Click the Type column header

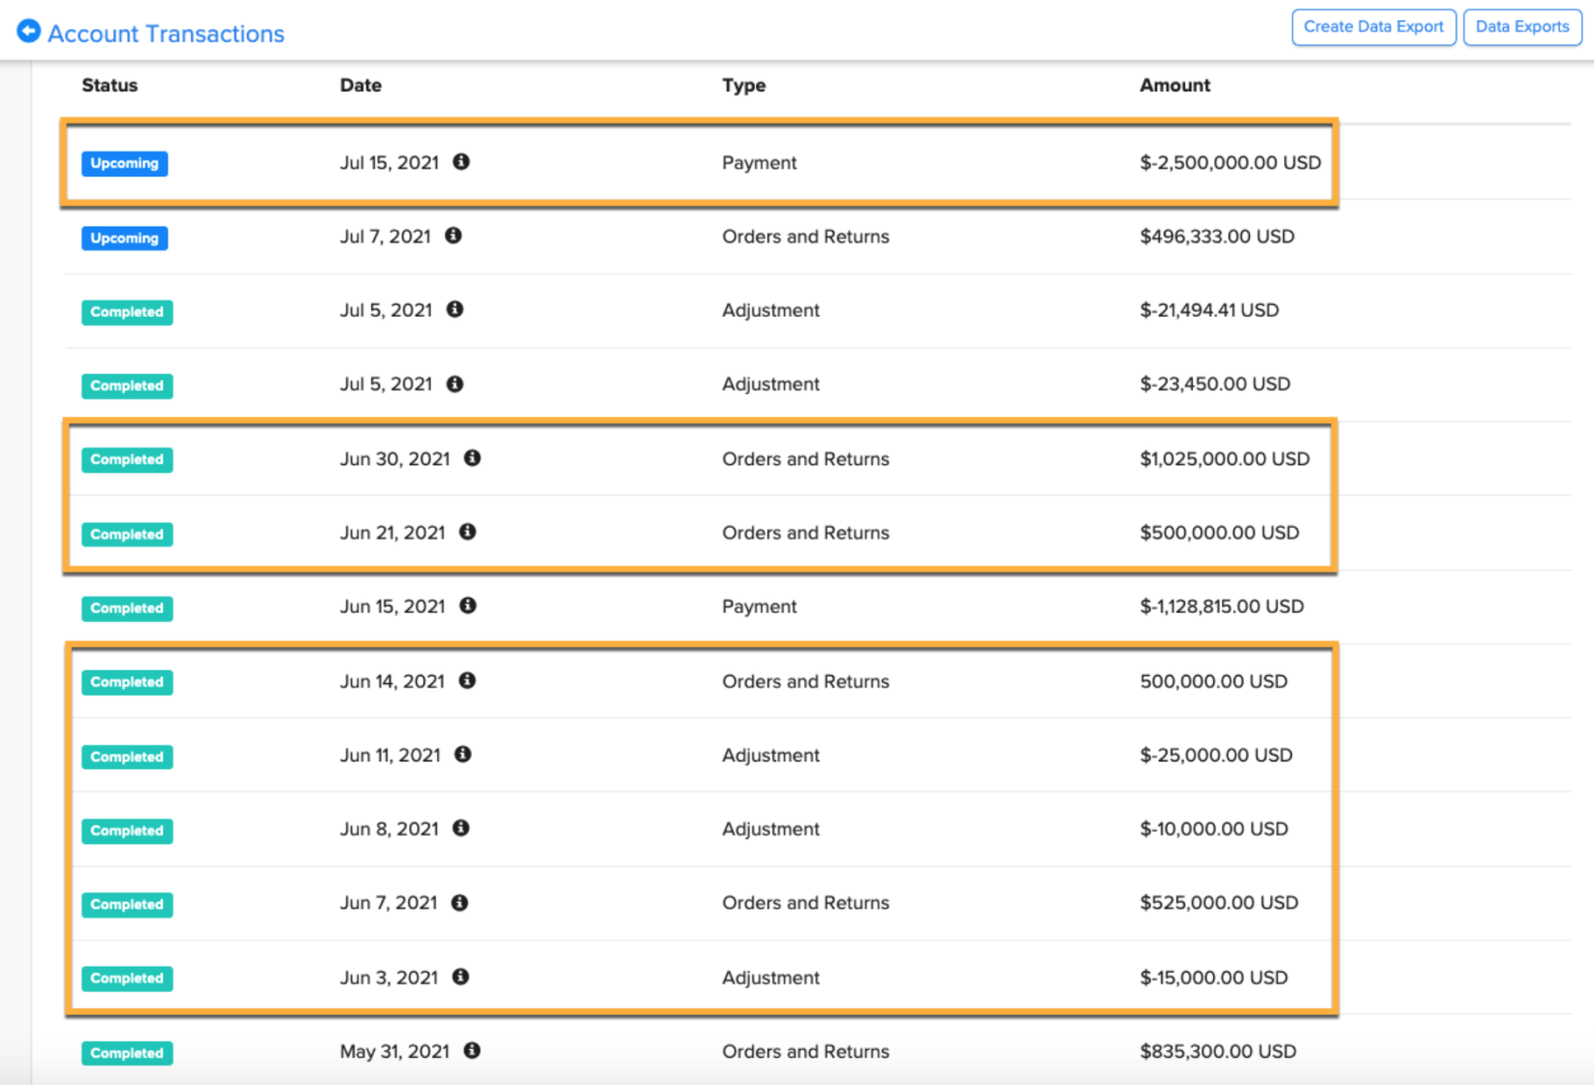tap(744, 85)
